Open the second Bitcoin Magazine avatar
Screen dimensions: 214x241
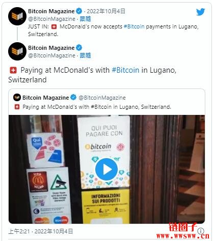point(17,51)
